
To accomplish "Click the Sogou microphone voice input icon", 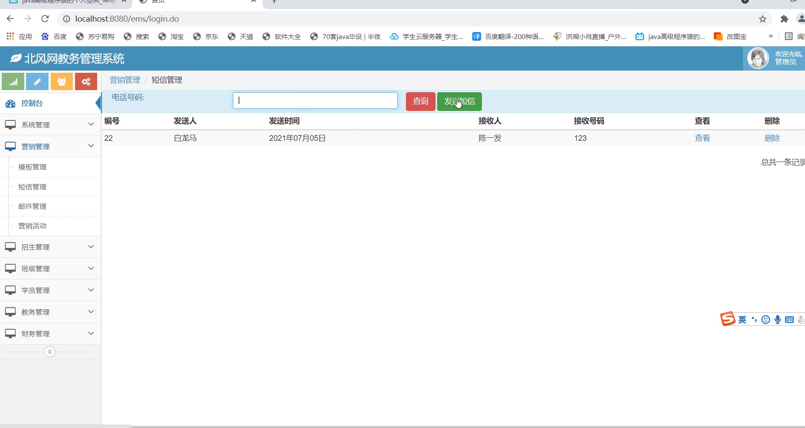I will tap(778, 320).
